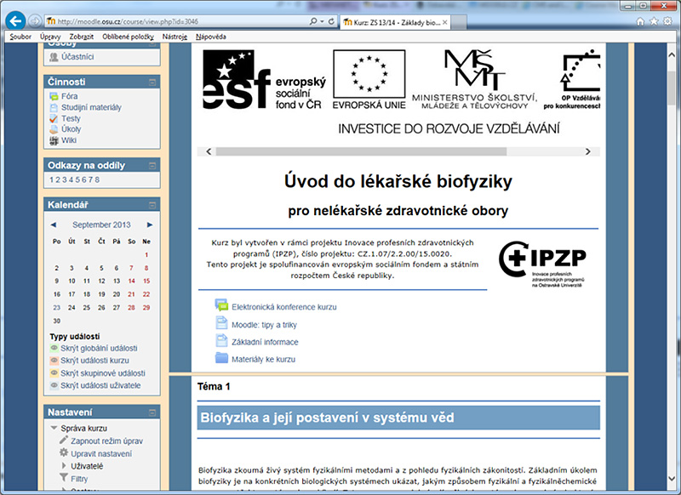
Task: Click the Elektronická konference kurzu forum icon
Action: (221, 305)
